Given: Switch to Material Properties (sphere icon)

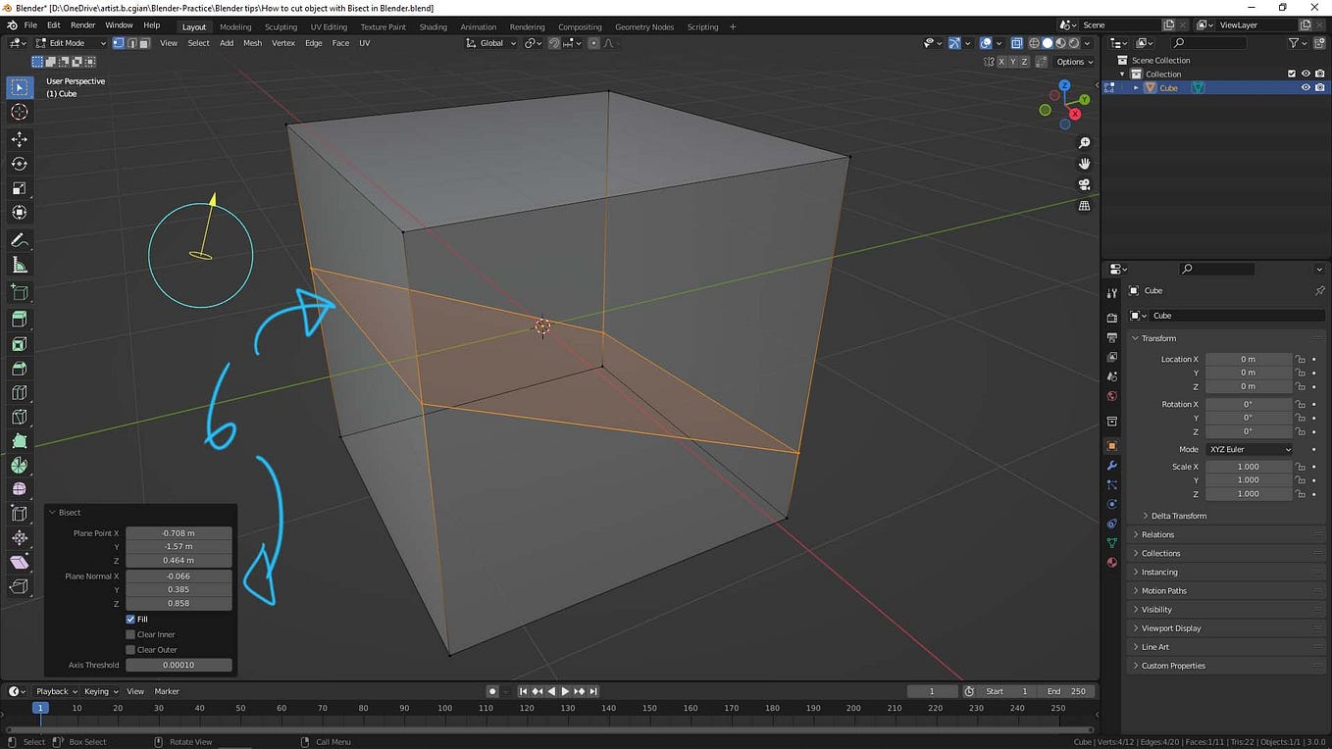Looking at the screenshot, I should tap(1111, 561).
